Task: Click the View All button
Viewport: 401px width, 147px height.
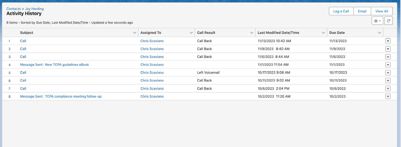Action: click(x=382, y=11)
